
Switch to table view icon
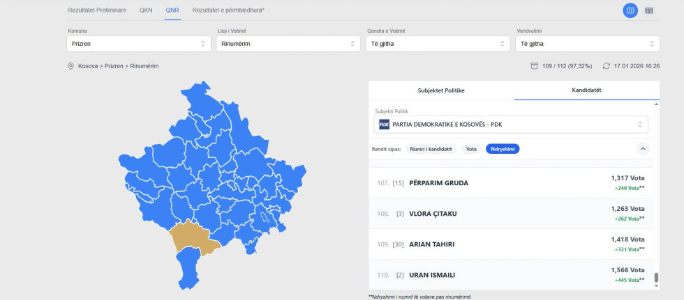pyautogui.click(x=649, y=10)
